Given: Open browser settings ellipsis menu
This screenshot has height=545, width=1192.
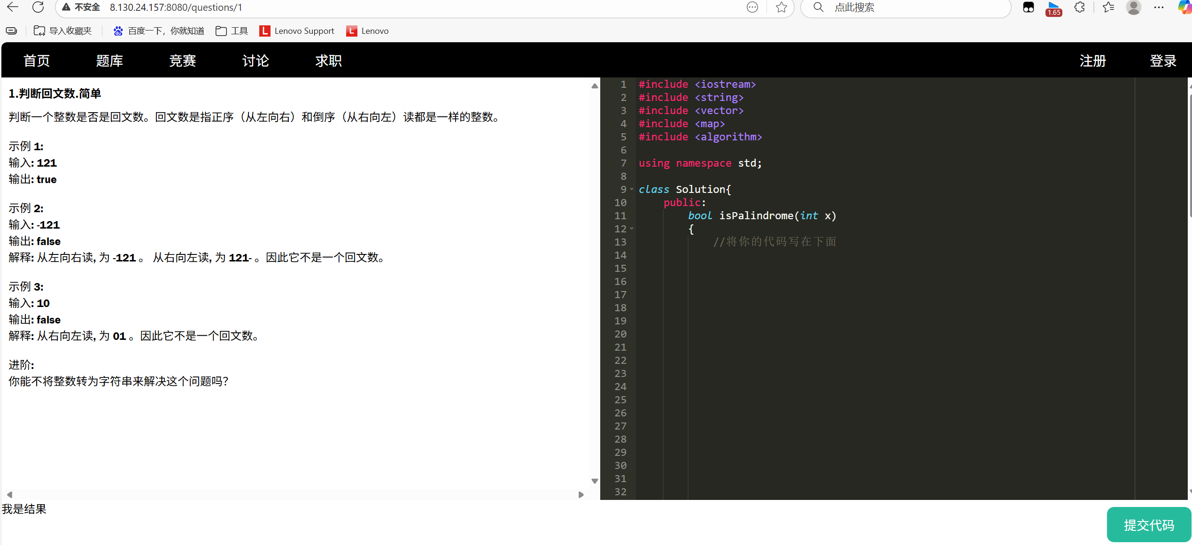Looking at the screenshot, I should (x=1159, y=7).
